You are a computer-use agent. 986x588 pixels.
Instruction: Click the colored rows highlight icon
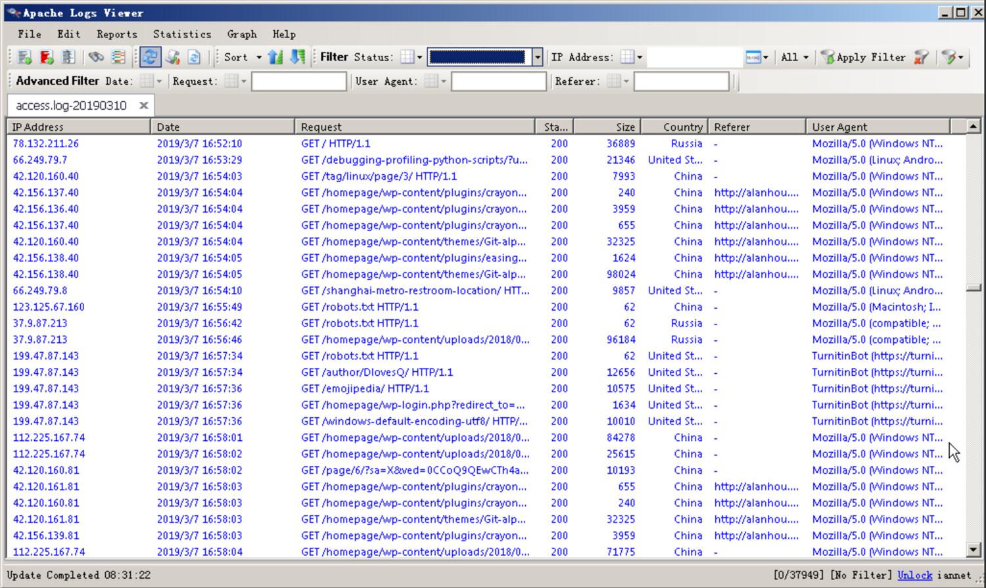[118, 57]
